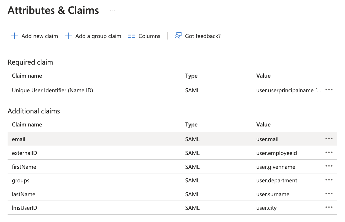Open the ellipsis menu next to the Attributes & Claims title
The image size is (345, 222).
pyautogui.click(x=113, y=11)
